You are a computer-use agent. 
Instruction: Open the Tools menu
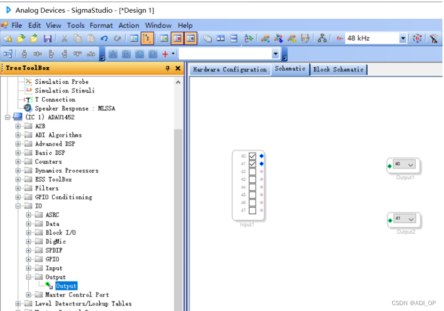click(76, 26)
